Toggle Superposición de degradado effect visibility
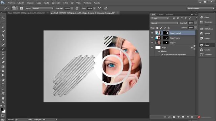The height and width of the screenshot is (121, 216). point(162,54)
